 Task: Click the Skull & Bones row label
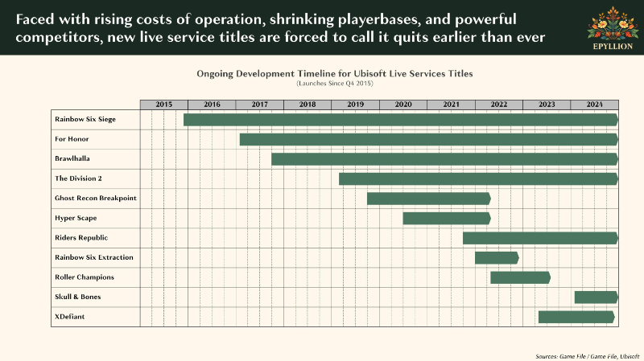coord(77,297)
